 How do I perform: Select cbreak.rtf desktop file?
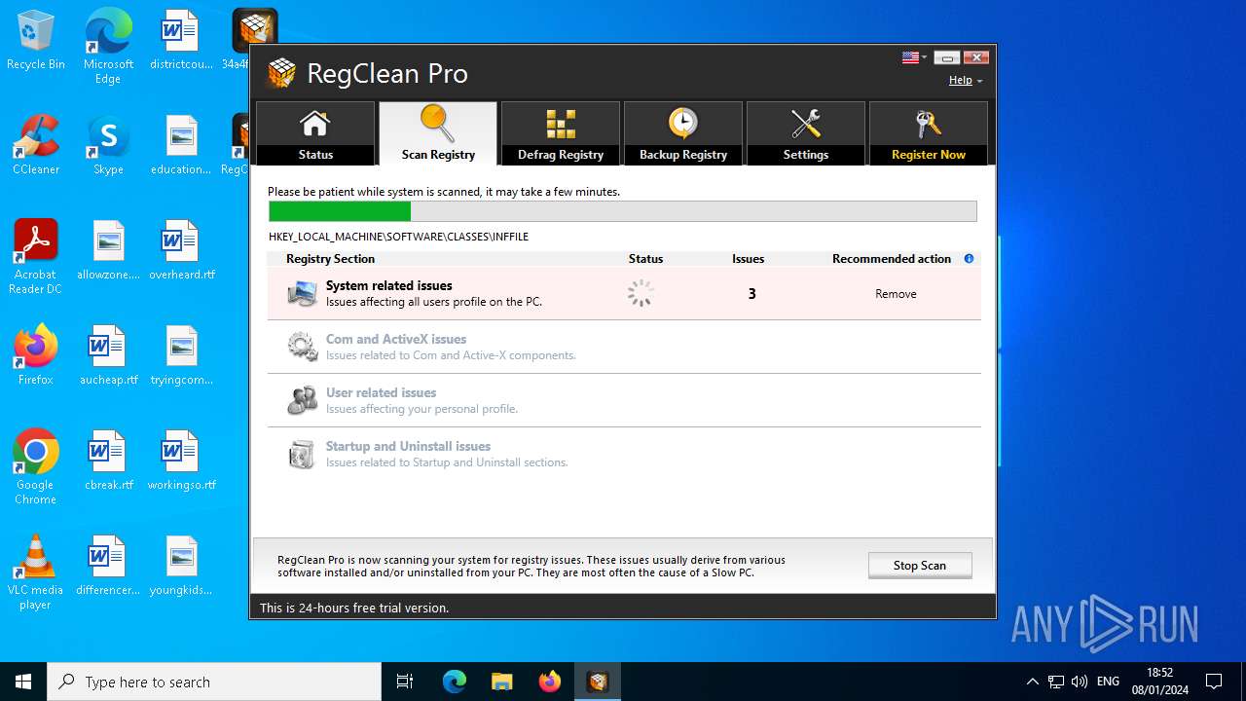pyautogui.click(x=108, y=461)
